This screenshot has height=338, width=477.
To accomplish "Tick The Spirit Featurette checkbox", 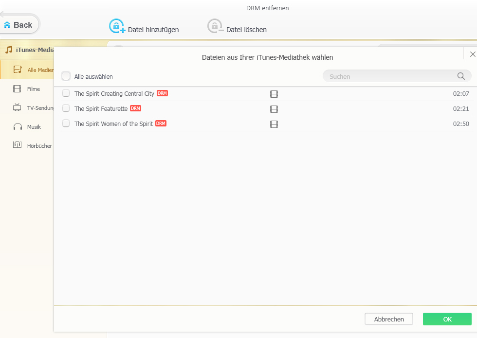I will (x=66, y=108).
